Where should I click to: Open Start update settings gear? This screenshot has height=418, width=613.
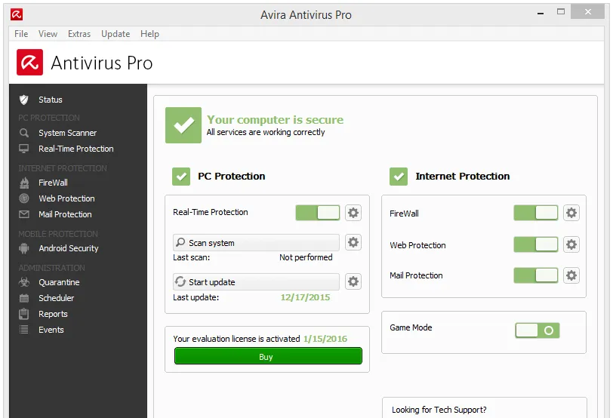(x=353, y=281)
